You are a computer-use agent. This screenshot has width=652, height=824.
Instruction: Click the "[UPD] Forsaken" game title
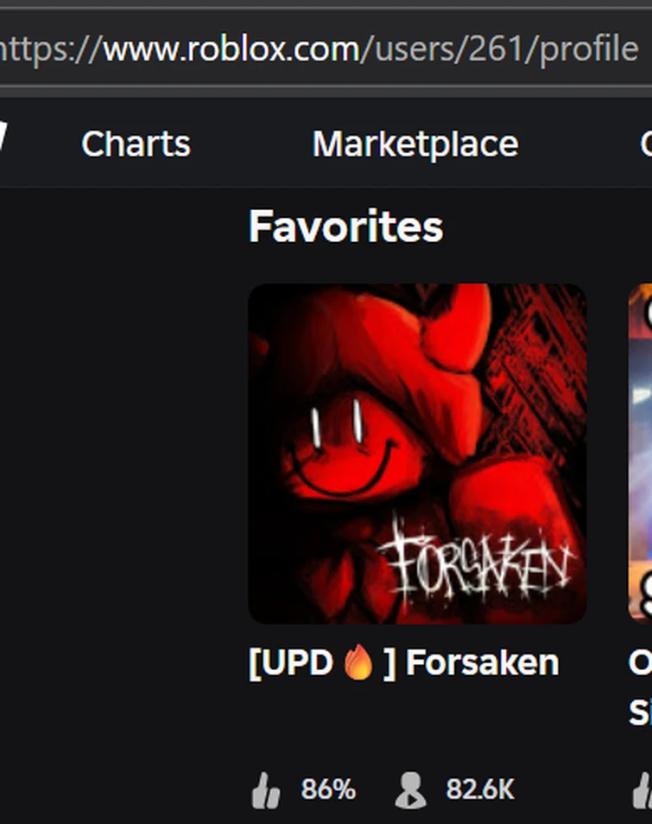tap(403, 662)
